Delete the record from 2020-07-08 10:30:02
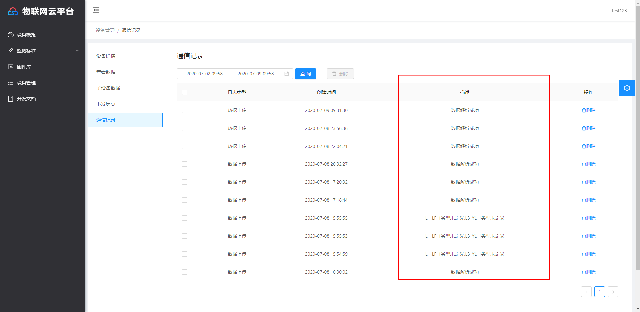This screenshot has height=312, width=640. [589, 272]
